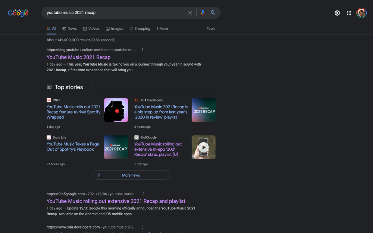This screenshot has width=373, height=233.
Task: Open CNET story about rivaling Spotify Wrapped
Action: pos(73,112)
